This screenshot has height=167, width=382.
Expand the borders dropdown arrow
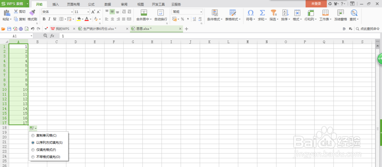point(65,19)
